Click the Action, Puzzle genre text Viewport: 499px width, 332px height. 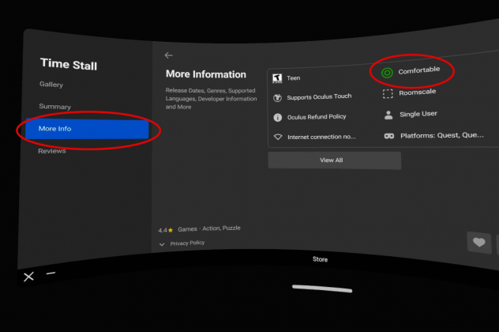(x=222, y=228)
